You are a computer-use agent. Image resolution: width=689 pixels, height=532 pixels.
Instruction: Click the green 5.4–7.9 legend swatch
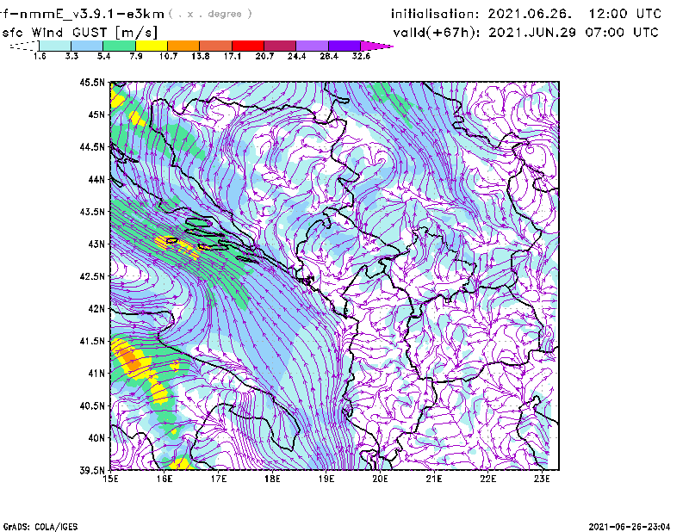coord(119,46)
